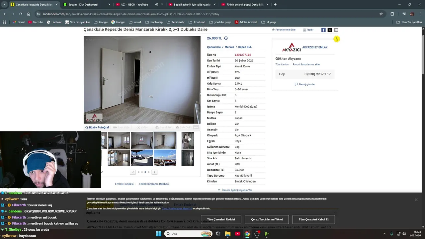Open the browser home page
This screenshot has width=425, height=239.
(x=29, y=14)
